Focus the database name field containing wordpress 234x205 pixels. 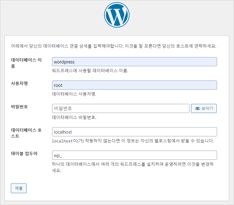tap(134, 62)
